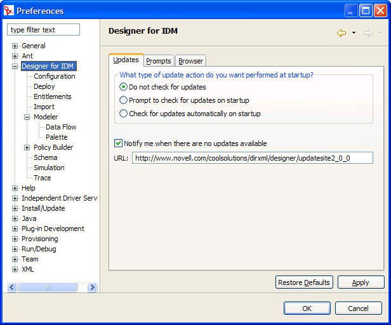
Task: Switch to the Browser tab
Action: point(190,61)
